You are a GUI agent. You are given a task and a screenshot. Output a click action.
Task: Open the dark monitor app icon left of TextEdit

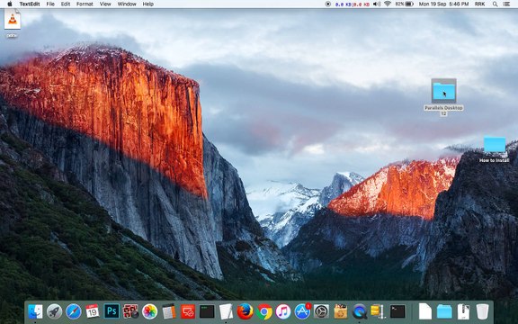pyautogui.click(x=207, y=311)
